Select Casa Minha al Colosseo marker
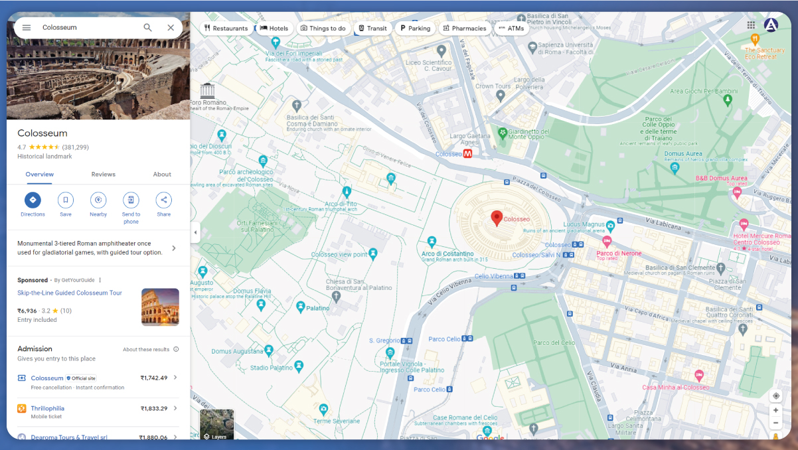Viewport: 798px width, 450px height. 698,376
